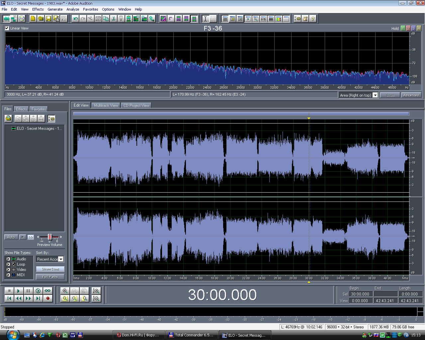The image size is (425, 340).
Task: Open the Favorites tab in side panel
Action: tap(39, 109)
